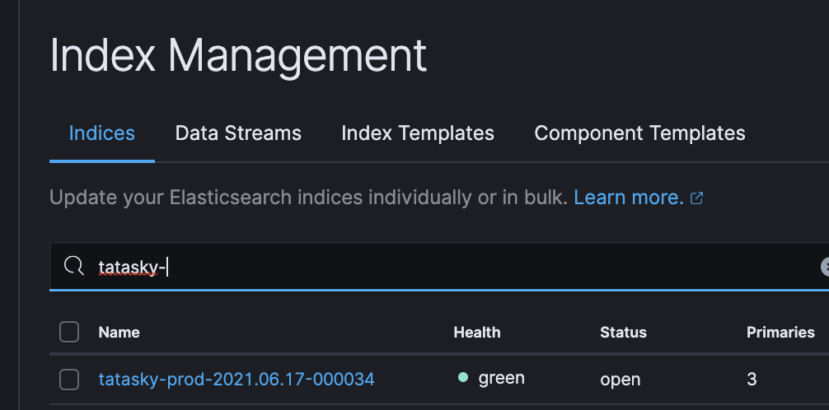Screen dimensions: 829x410
Task: Open the Data Streams tab
Action: pos(238,133)
